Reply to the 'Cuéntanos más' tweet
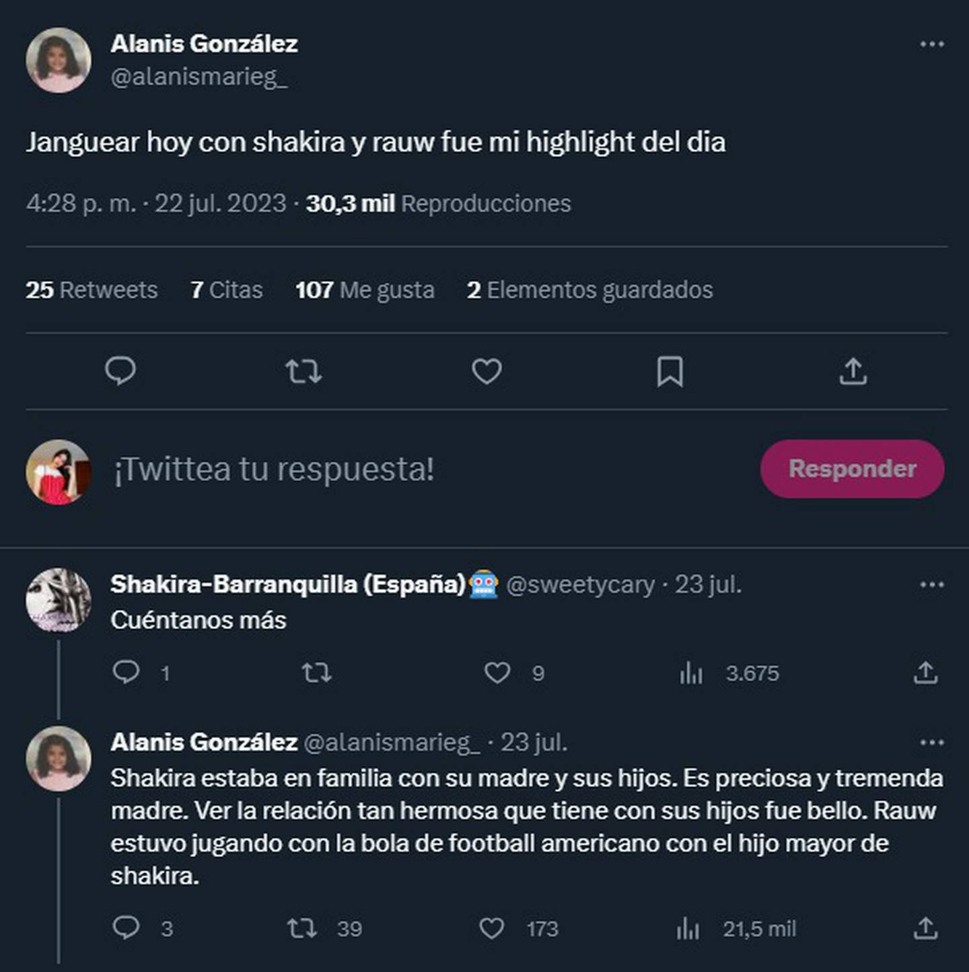 (x=126, y=673)
